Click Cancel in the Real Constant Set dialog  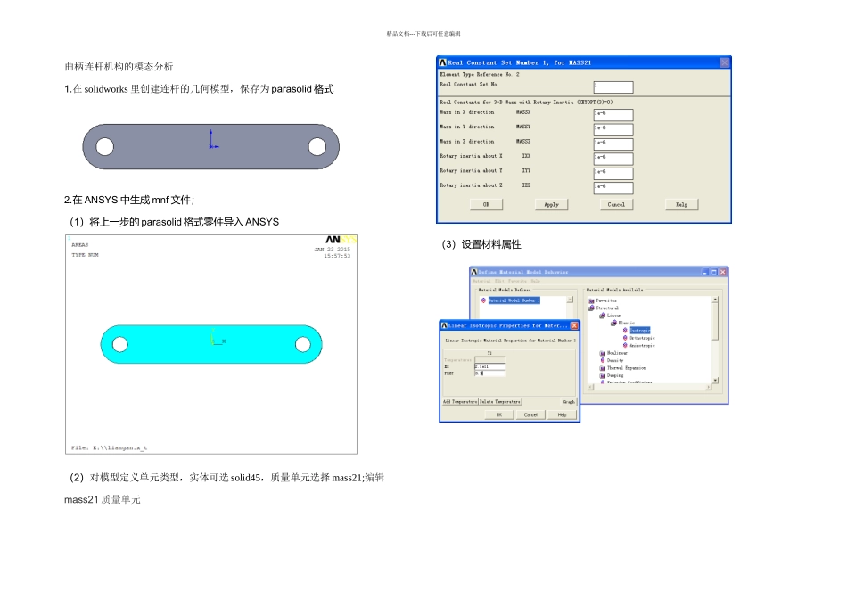[x=616, y=205]
